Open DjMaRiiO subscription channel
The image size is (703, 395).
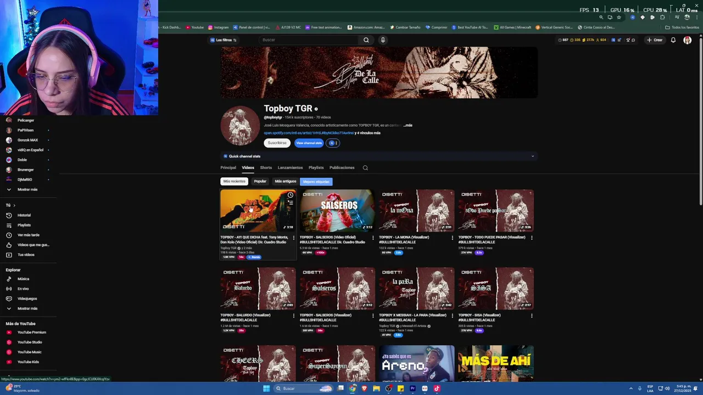(x=25, y=179)
